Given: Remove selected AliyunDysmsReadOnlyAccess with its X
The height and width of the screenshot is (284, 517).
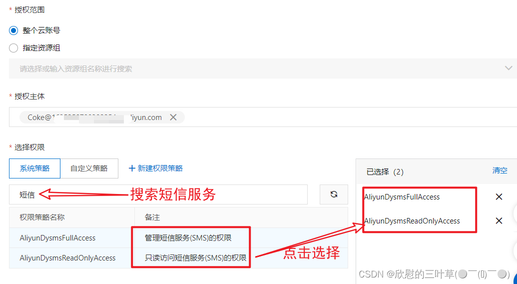Looking at the screenshot, I should tap(499, 220).
